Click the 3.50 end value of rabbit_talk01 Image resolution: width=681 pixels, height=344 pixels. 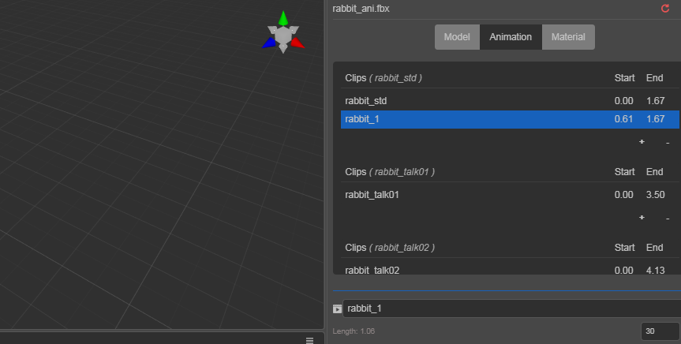click(656, 195)
